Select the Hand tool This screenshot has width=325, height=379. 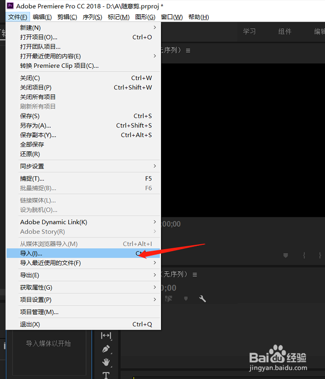point(106,362)
